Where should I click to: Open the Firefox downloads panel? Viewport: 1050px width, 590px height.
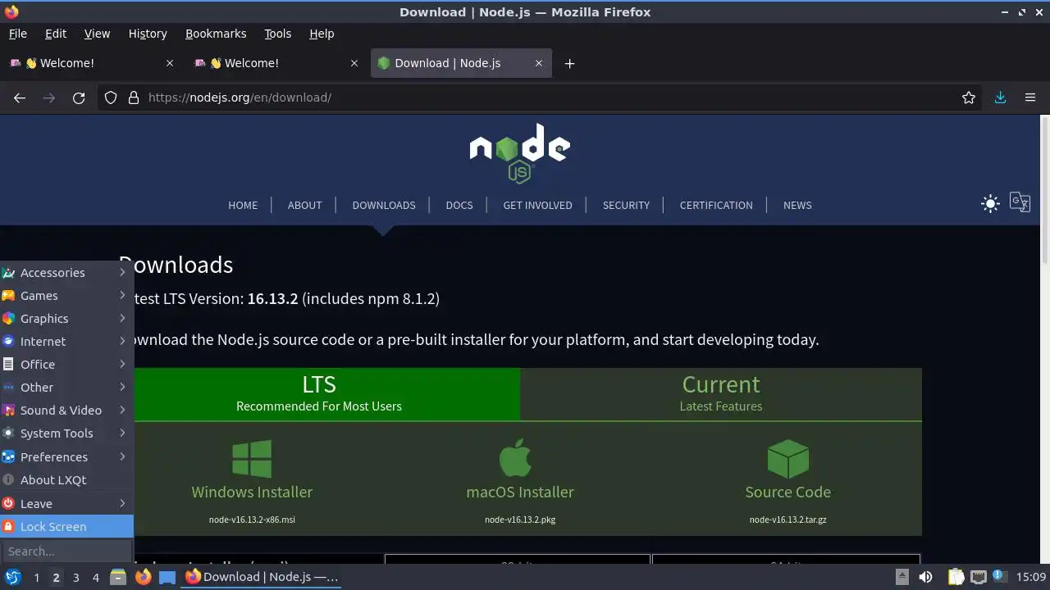click(x=1000, y=98)
